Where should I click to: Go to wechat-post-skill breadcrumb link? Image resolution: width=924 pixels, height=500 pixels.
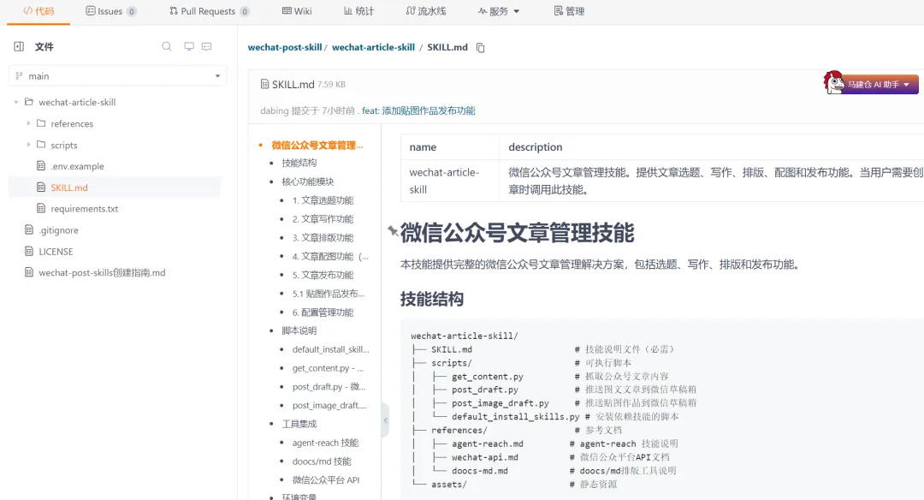(285, 47)
